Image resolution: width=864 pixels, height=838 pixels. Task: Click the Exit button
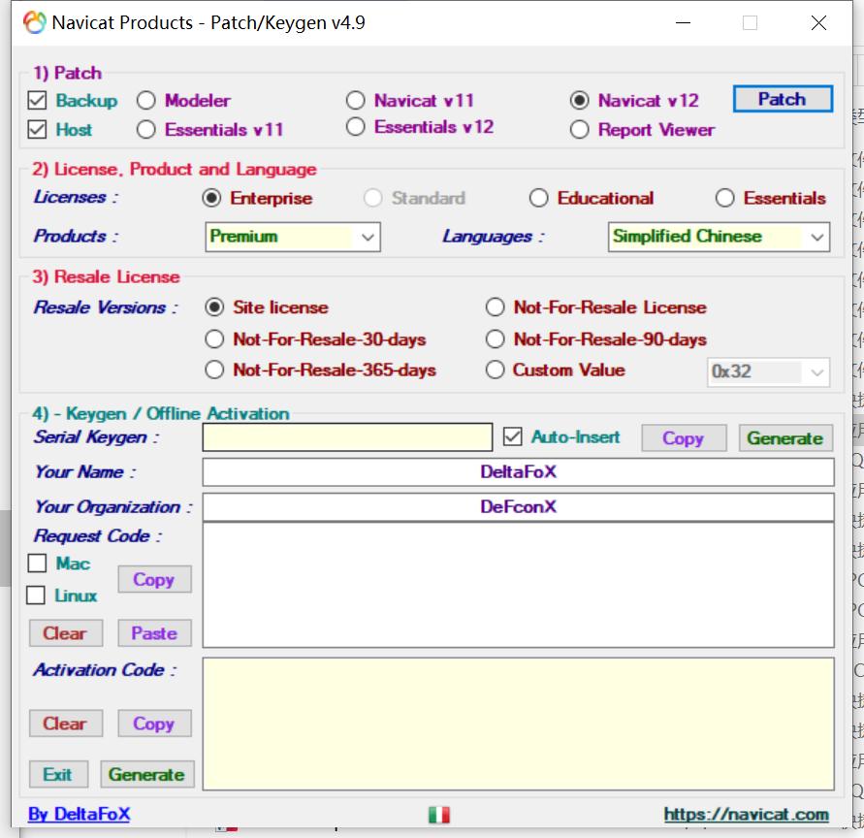click(x=58, y=774)
